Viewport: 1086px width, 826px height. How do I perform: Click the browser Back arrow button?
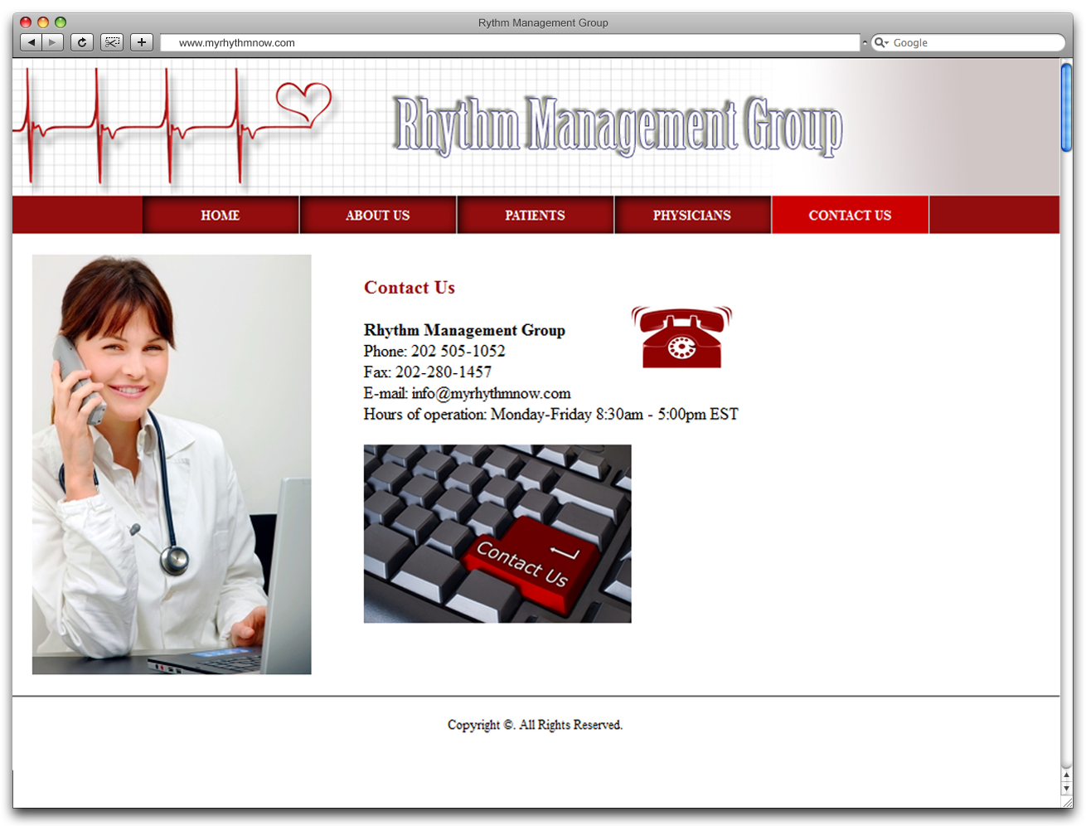32,42
